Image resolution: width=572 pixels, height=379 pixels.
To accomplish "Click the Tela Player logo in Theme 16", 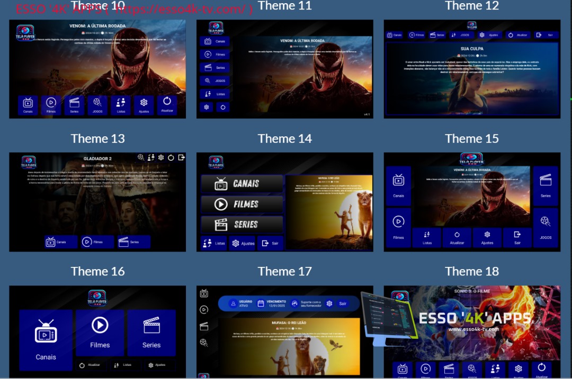I will 97,299.
